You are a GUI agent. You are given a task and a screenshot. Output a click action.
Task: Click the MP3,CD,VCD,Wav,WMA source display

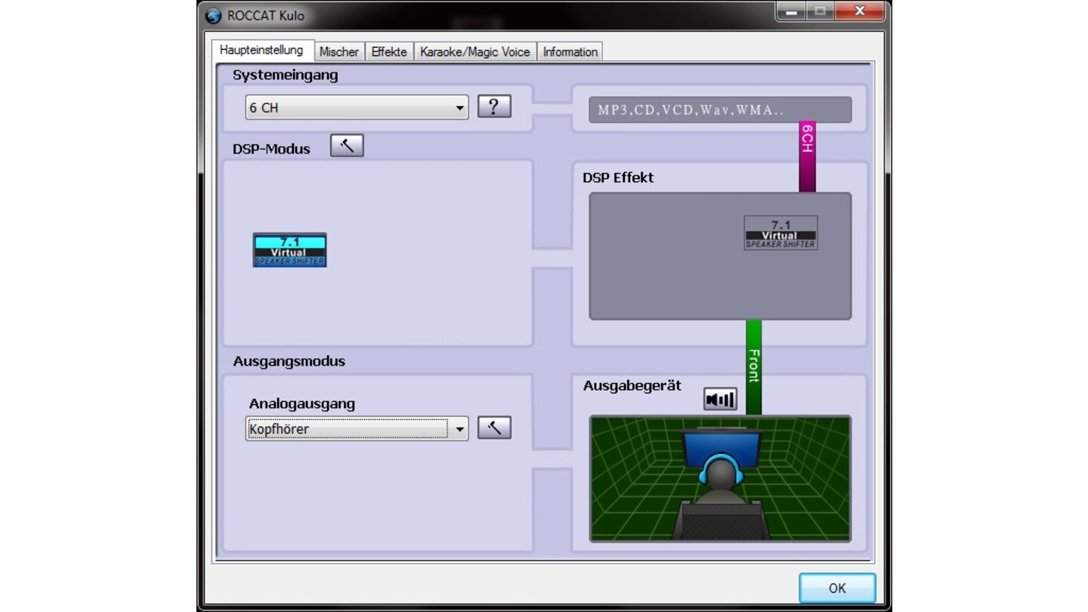point(720,110)
